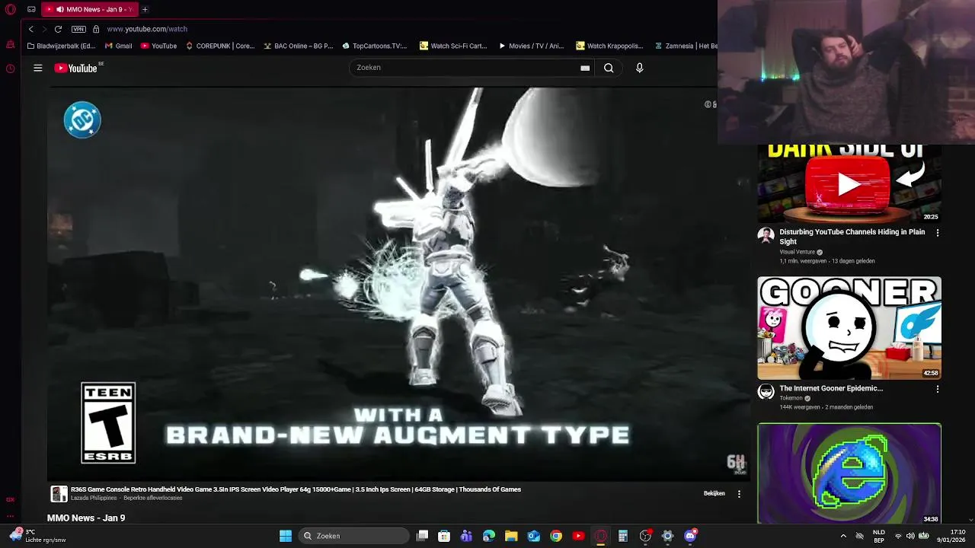Open Calculator from taskbar
The height and width of the screenshot is (548, 975).
click(x=623, y=536)
